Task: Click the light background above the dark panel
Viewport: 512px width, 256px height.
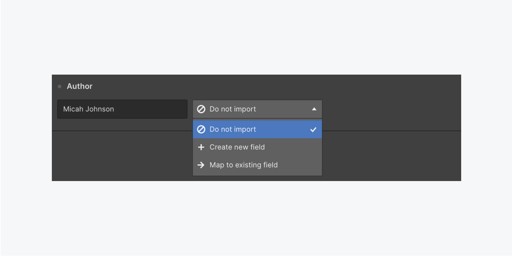Action: coord(256,37)
